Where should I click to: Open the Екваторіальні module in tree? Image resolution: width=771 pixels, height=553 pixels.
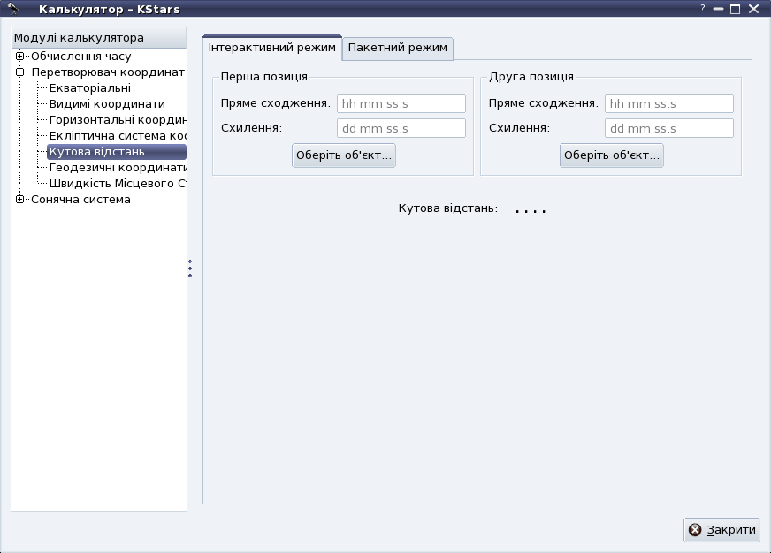(x=90, y=88)
